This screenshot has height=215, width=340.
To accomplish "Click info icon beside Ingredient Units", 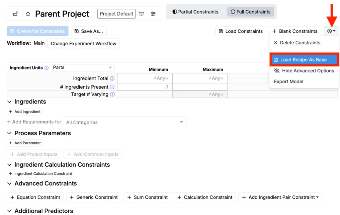I will click(x=46, y=68).
